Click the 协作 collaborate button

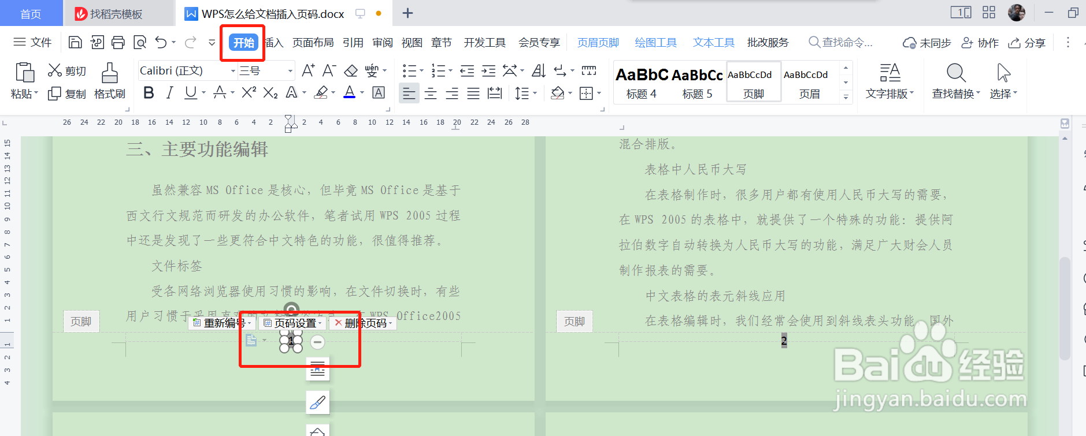pos(980,43)
